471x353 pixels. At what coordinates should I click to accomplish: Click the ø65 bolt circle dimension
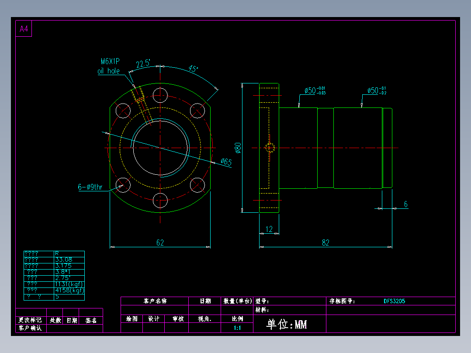226,162
